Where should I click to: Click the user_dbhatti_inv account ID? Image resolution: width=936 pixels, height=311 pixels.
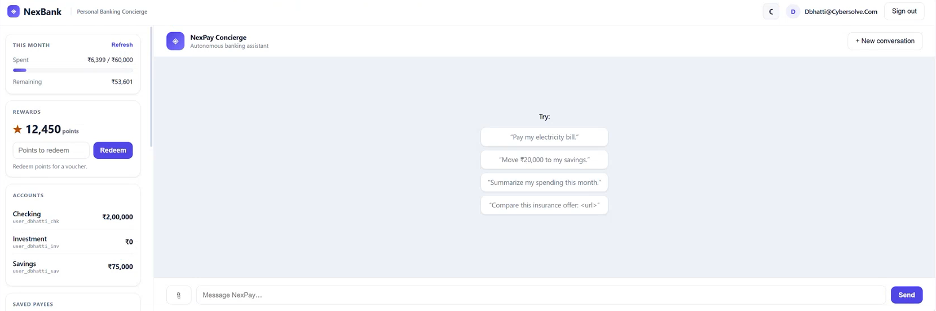pos(36,246)
